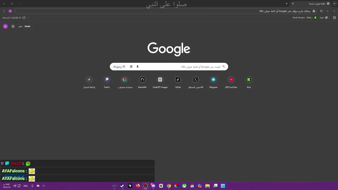338x190 pixels.
Task: Open File Explorer from taskbar
Action: (x=208, y=186)
